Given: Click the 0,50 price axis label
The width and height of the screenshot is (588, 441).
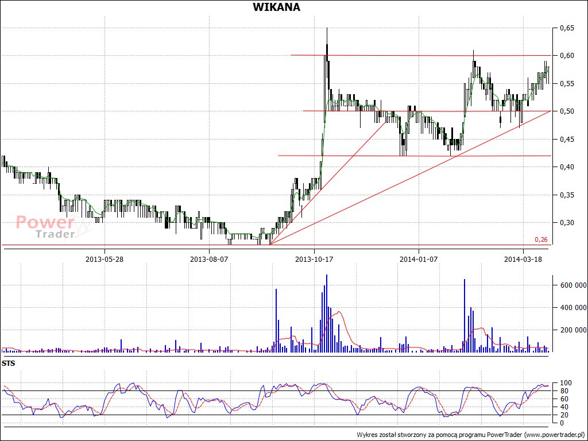Looking at the screenshot, I should tap(567, 111).
